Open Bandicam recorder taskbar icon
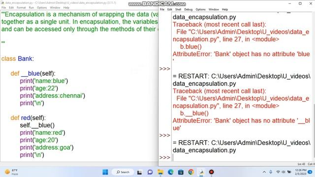This screenshot has height=177, width=315. (211, 172)
